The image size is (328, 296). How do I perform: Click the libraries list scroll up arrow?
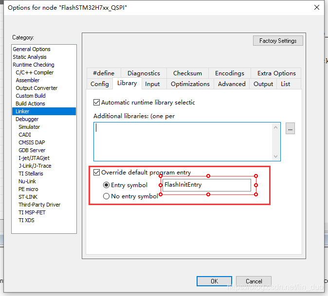coord(276,127)
